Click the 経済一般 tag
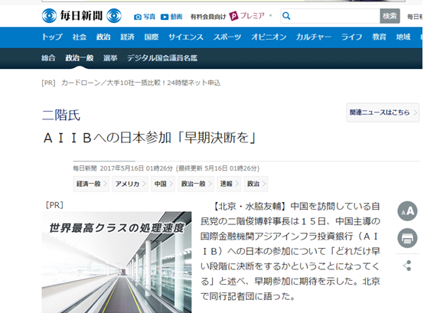This screenshot has height=313, width=424. [91, 184]
